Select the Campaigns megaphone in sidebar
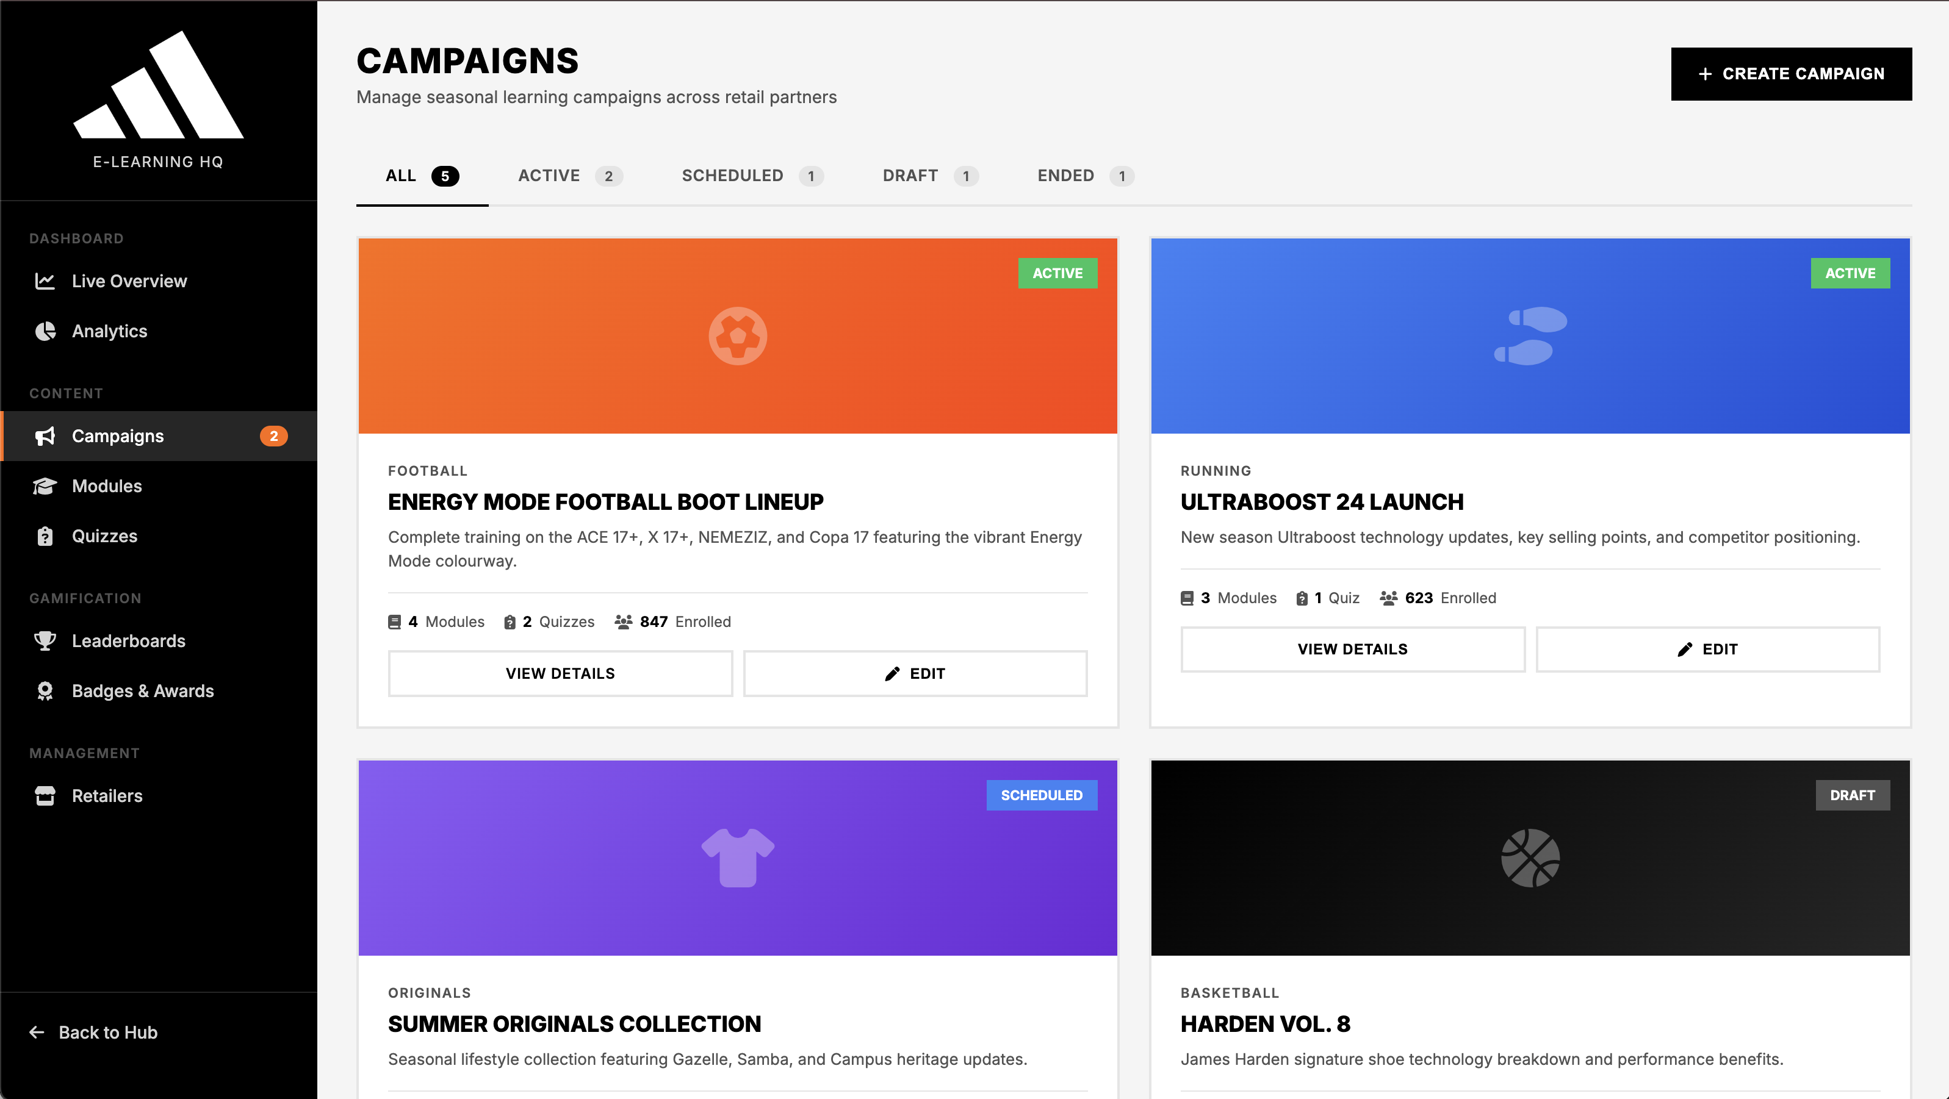The height and width of the screenshot is (1099, 1949). [x=45, y=435]
